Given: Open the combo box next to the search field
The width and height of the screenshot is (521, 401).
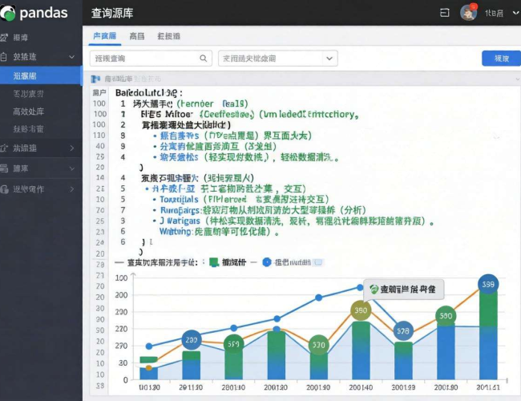Looking at the screenshot, I should click(x=278, y=59).
